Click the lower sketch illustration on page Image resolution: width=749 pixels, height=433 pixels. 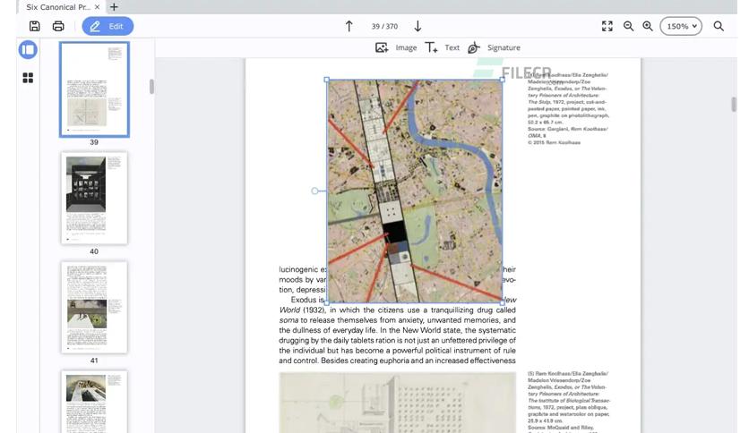click(x=398, y=403)
